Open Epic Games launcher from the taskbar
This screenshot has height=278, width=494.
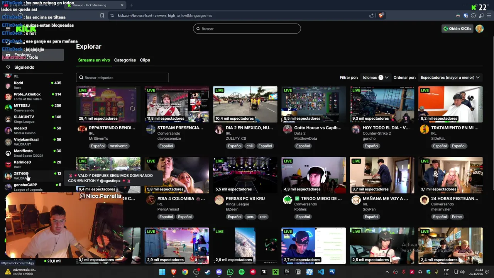(x=287, y=272)
